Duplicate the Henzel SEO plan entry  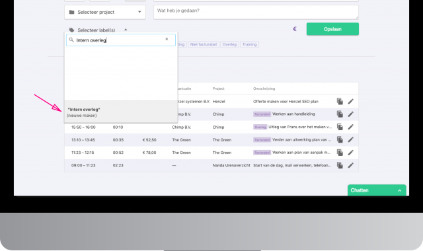tap(340, 101)
